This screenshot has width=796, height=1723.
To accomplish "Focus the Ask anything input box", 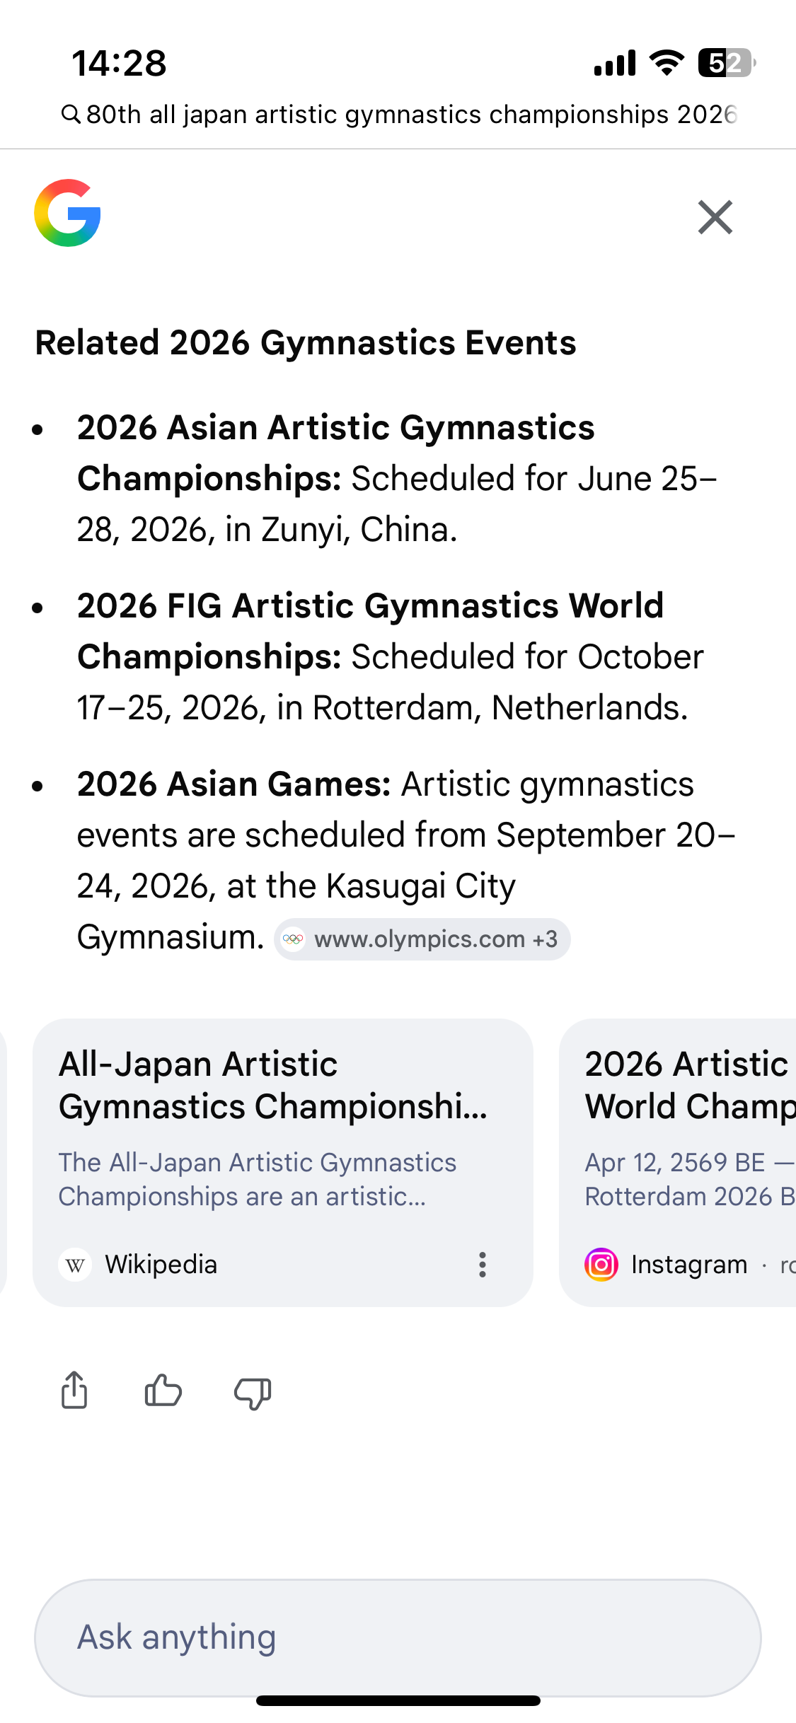I will point(398,1637).
